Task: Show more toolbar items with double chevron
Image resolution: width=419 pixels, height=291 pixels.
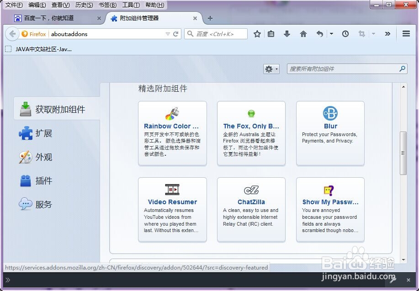Action: [387, 34]
